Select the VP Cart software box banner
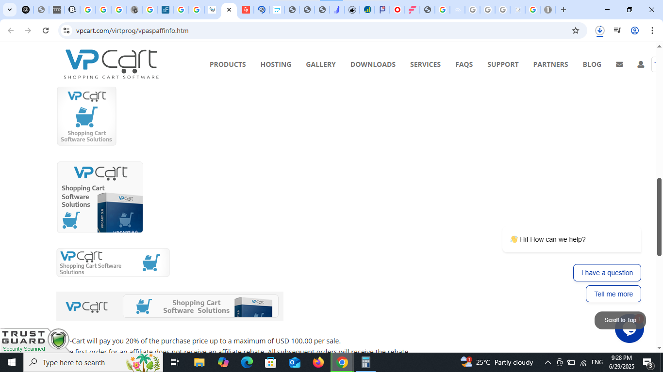Viewport: 663px width, 372px height. pyautogui.click(x=100, y=197)
